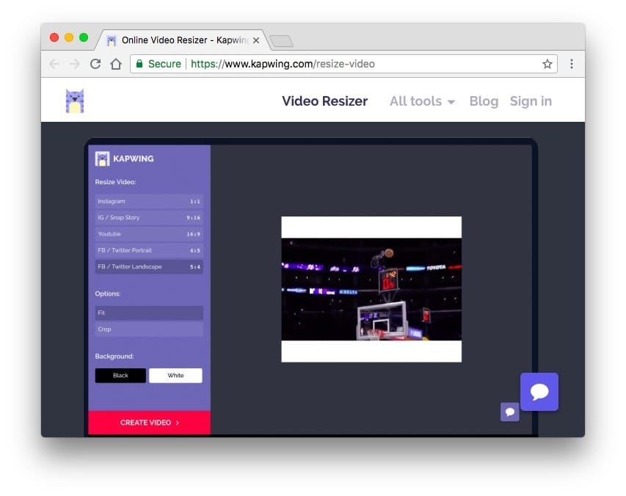Reload the page with the refresh icon
Screen dimensions: 626x496
(x=95, y=64)
